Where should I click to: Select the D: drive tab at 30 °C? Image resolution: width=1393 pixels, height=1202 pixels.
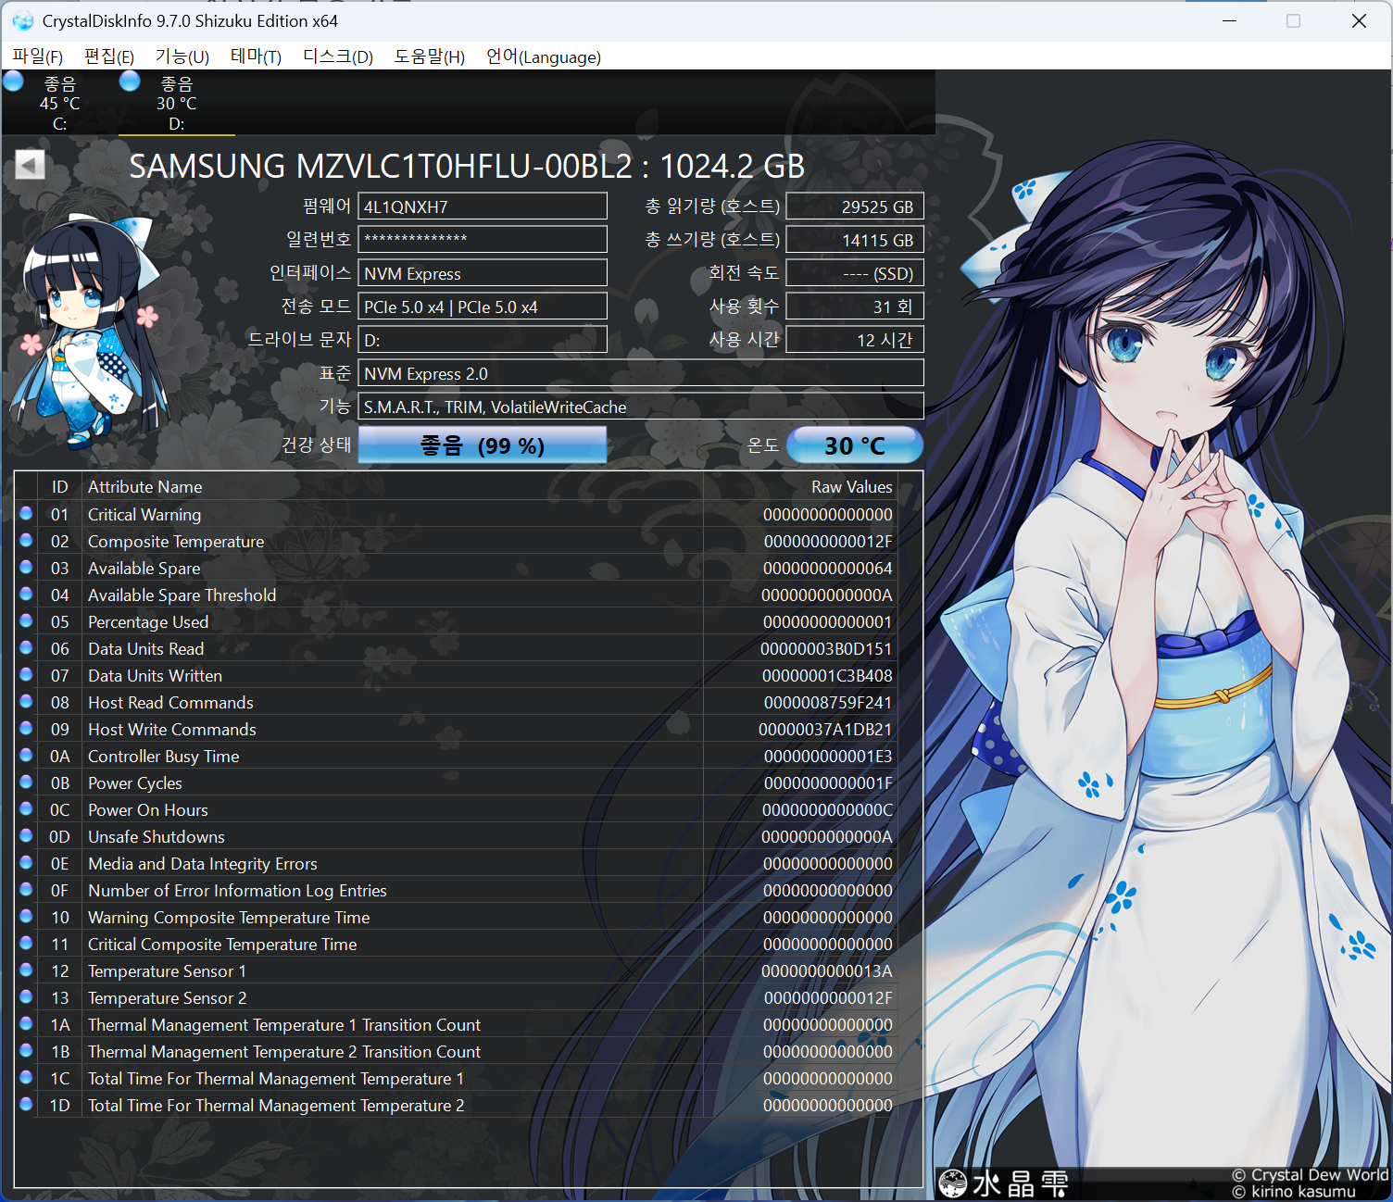tap(176, 103)
